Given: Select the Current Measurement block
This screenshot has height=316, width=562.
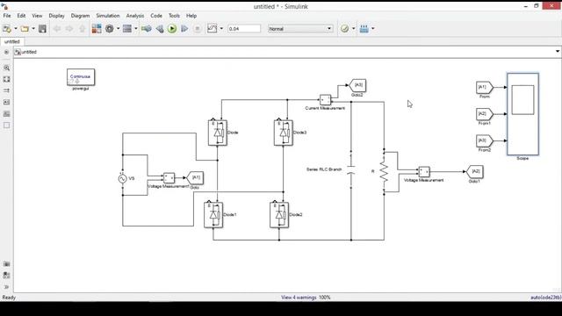Looking at the screenshot, I should (325, 99).
